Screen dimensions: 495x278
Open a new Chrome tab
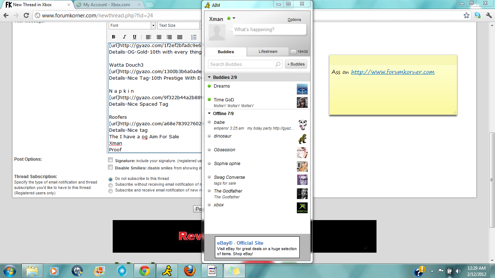point(150,5)
